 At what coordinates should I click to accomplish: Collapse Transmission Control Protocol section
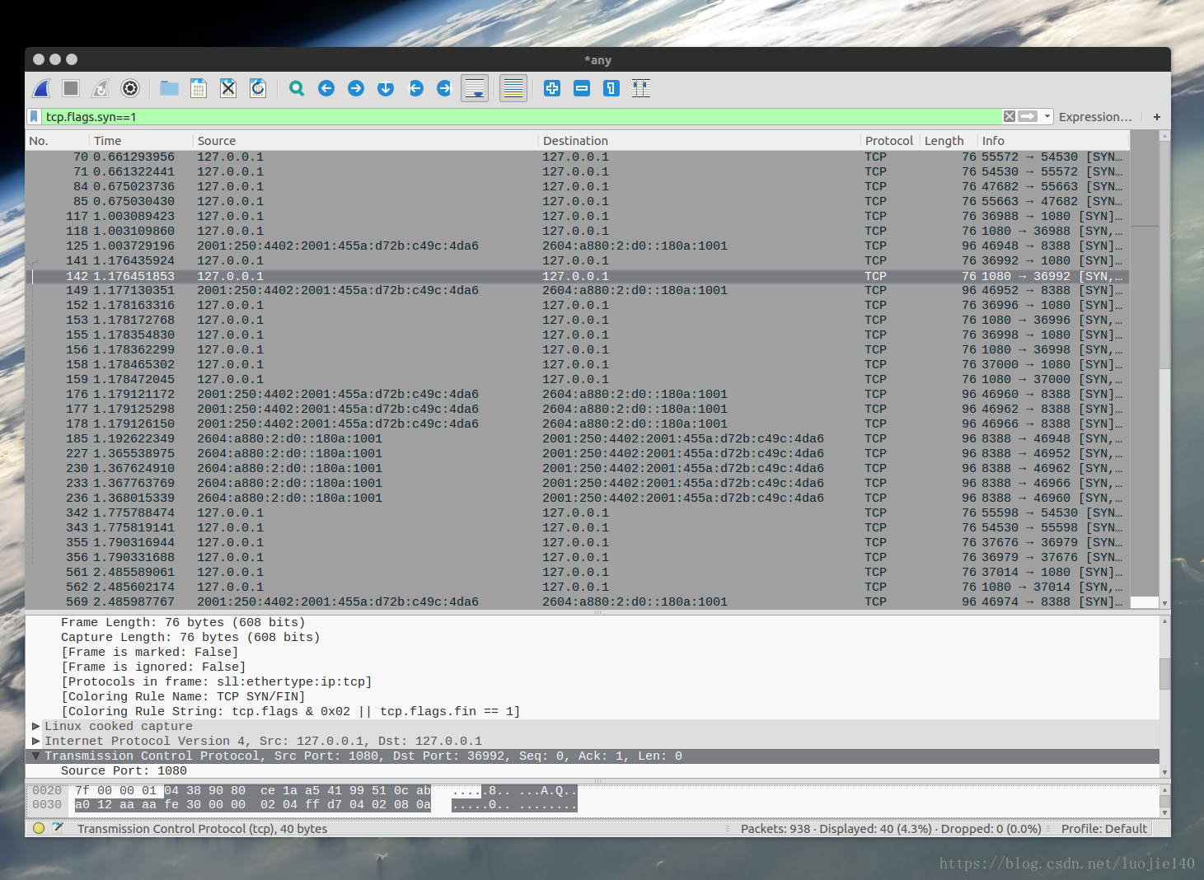coord(35,756)
